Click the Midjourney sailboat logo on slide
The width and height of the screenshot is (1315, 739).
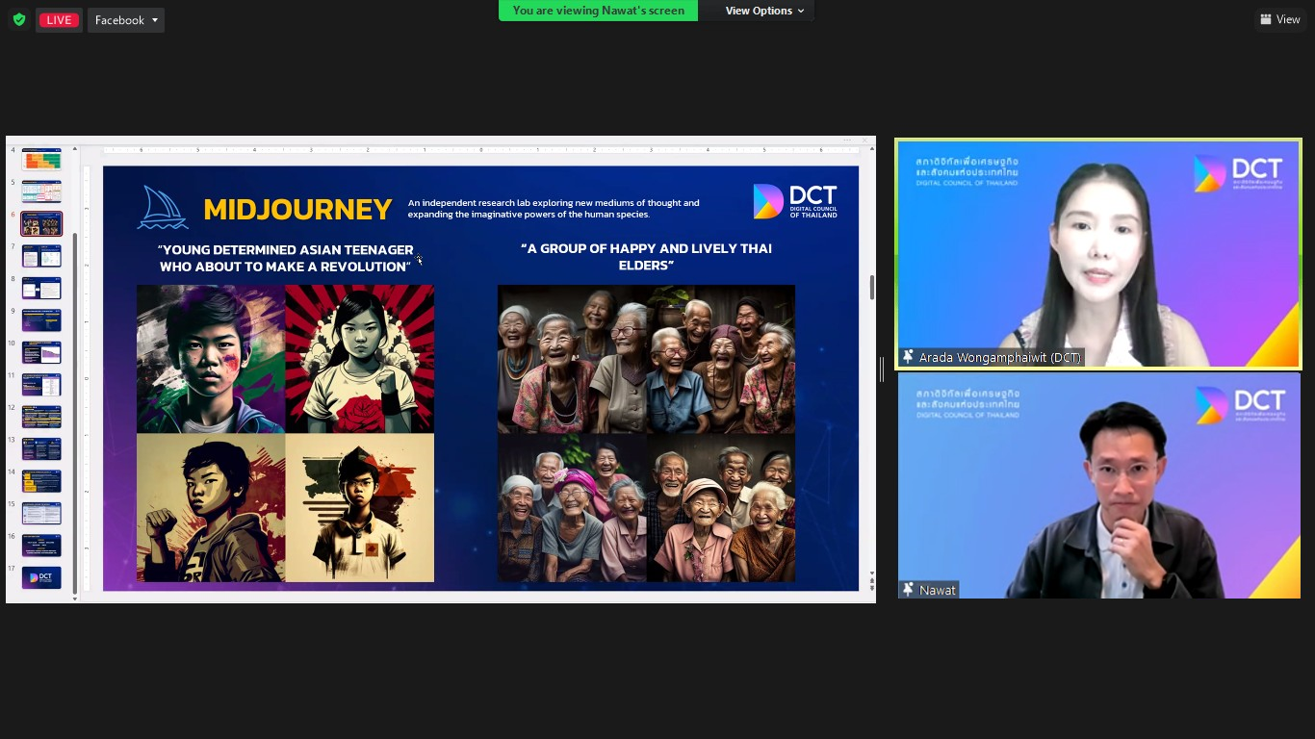[163, 207]
